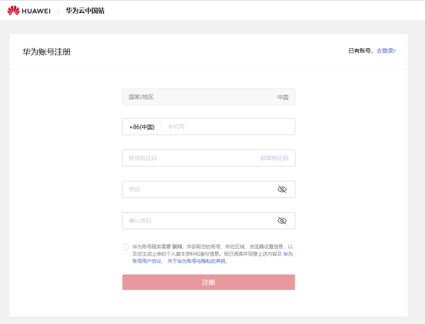Click the 中国 value in country field
Screen dimensions: 425x324
tap(283, 97)
